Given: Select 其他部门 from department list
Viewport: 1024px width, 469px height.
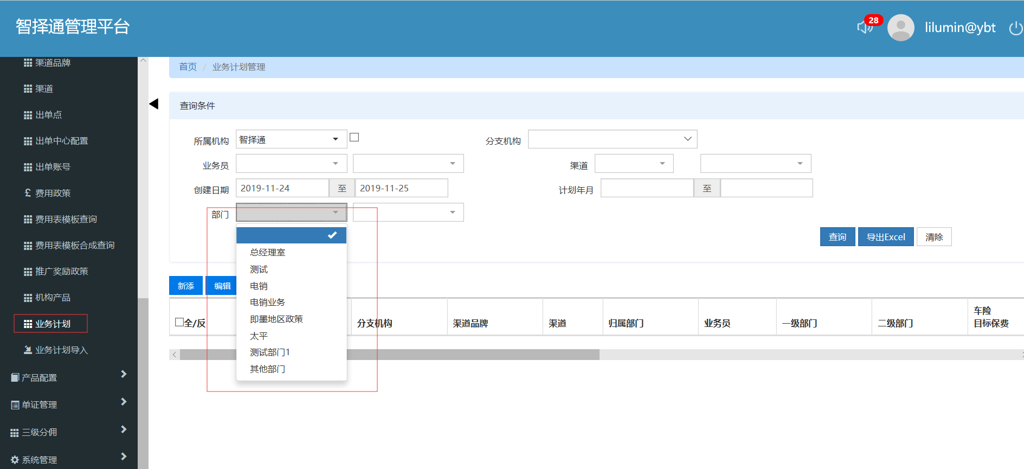Looking at the screenshot, I should [291, 369].
